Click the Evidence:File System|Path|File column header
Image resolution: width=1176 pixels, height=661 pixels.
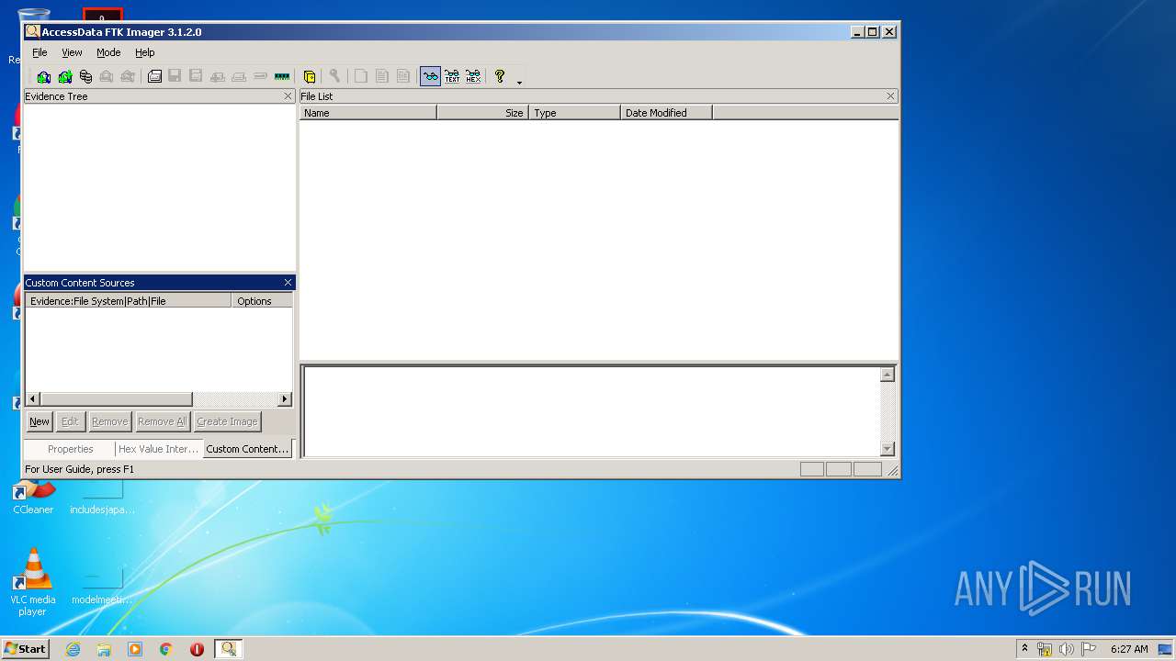pos(129,301)
